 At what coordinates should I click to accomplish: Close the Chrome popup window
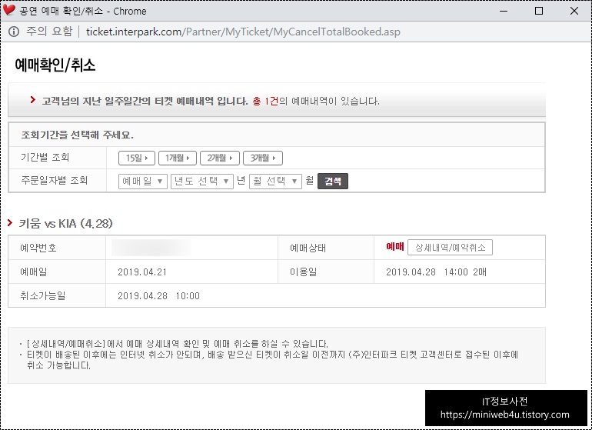click(574, 11)
